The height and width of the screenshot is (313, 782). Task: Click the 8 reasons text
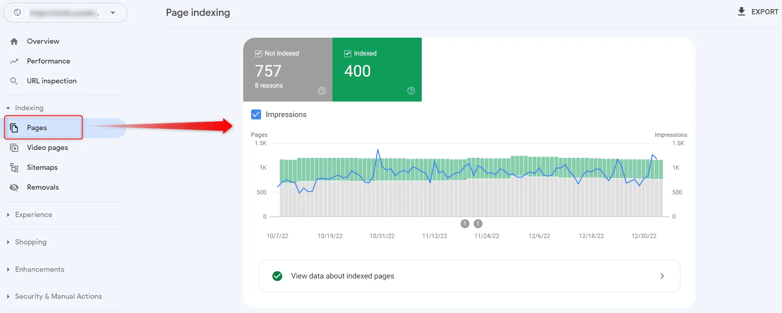pyautogui.click(x=269, y=86)
